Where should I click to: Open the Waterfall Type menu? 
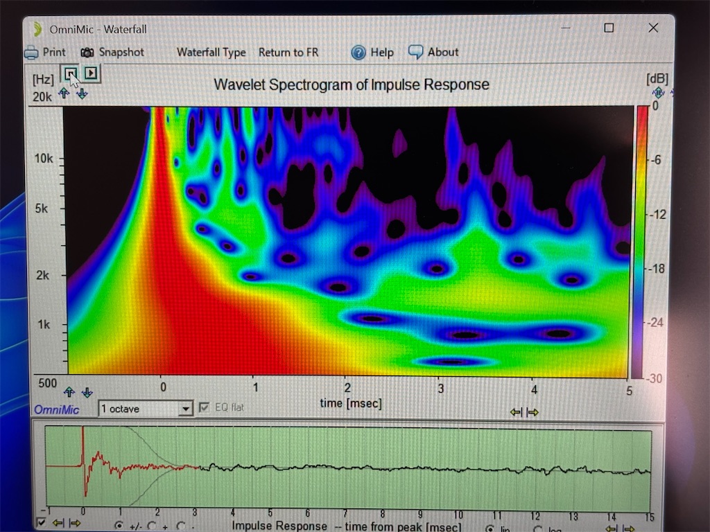coord(211,53)
